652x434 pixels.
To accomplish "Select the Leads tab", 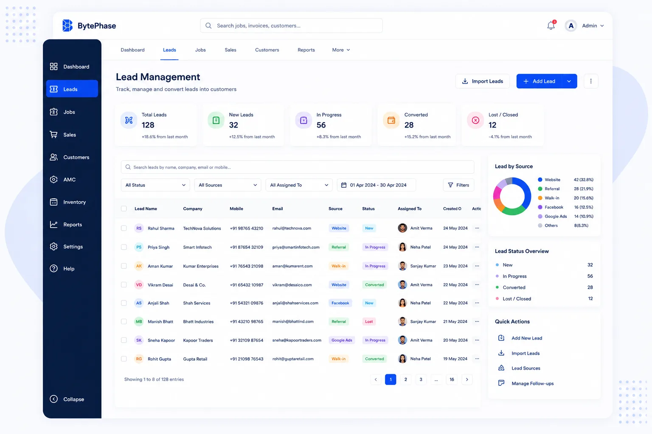I will pyautogui.click(x=169, y=50).
